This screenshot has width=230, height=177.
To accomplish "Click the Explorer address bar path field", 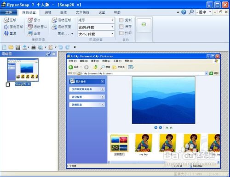I will click(x=142, y=73).
